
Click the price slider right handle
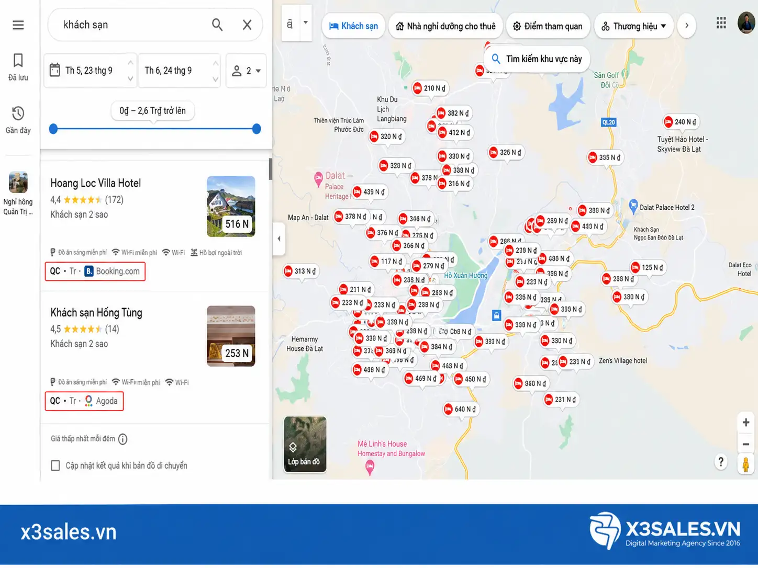[x=257, y=129]
